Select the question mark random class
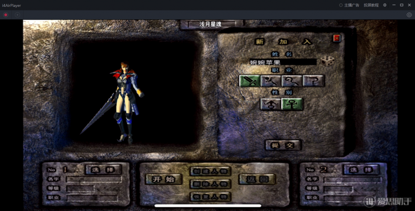 click(x=314, y=81)
